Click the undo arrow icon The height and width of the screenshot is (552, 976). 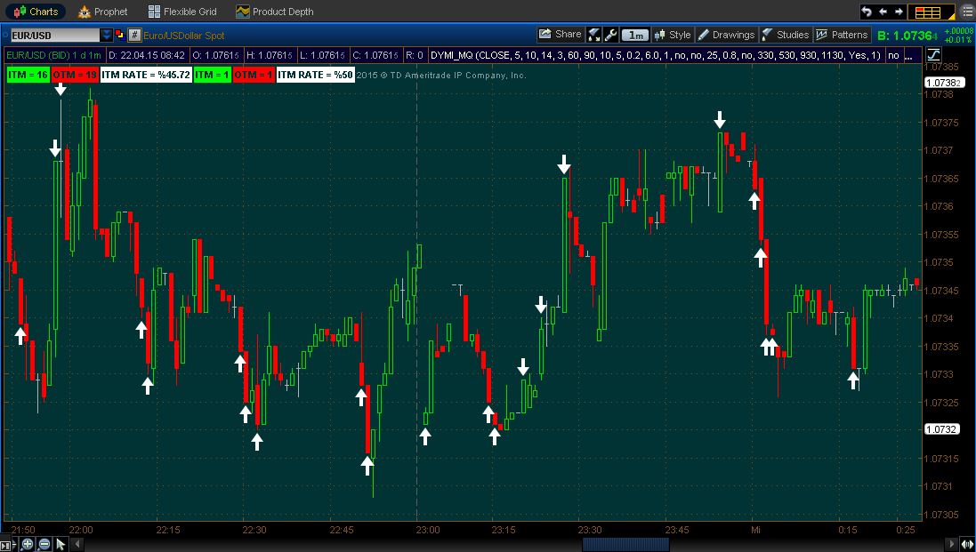click(867, 12)
